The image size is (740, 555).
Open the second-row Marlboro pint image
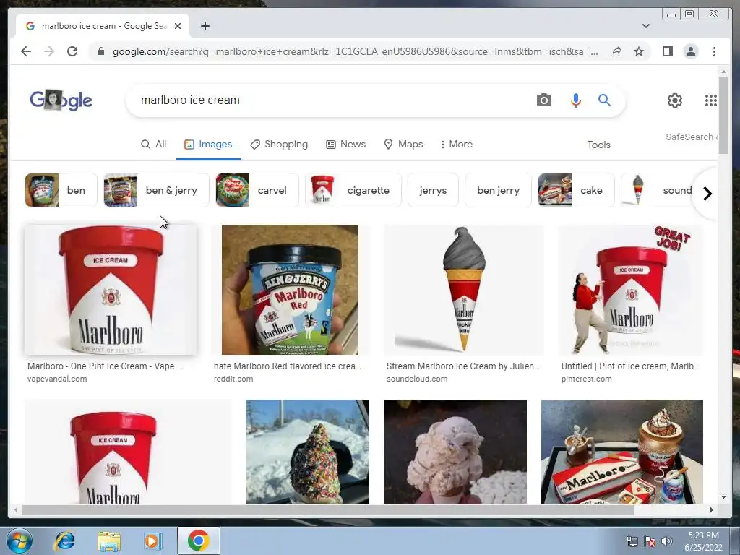(127, 451)
